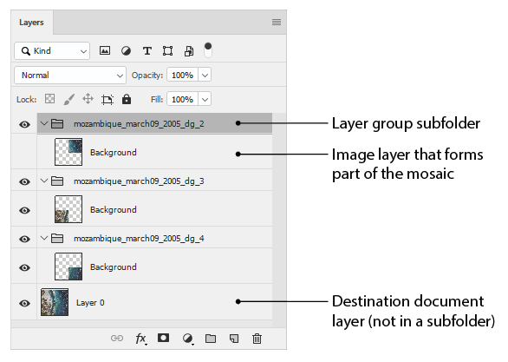Hide Layer 0 visibility eye
The width and height of the screenshot is (508, 362).
point(24,303)
